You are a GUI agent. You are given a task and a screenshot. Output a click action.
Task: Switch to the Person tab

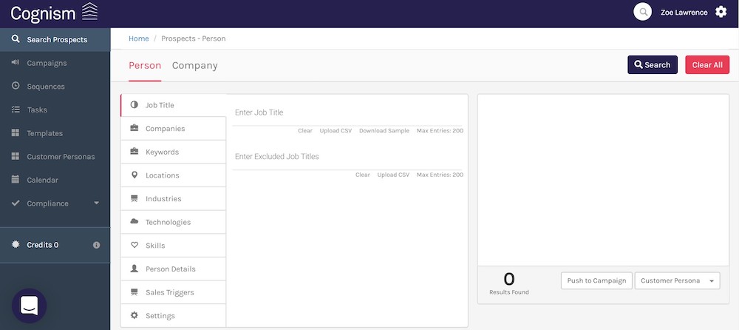pos(145,66)
